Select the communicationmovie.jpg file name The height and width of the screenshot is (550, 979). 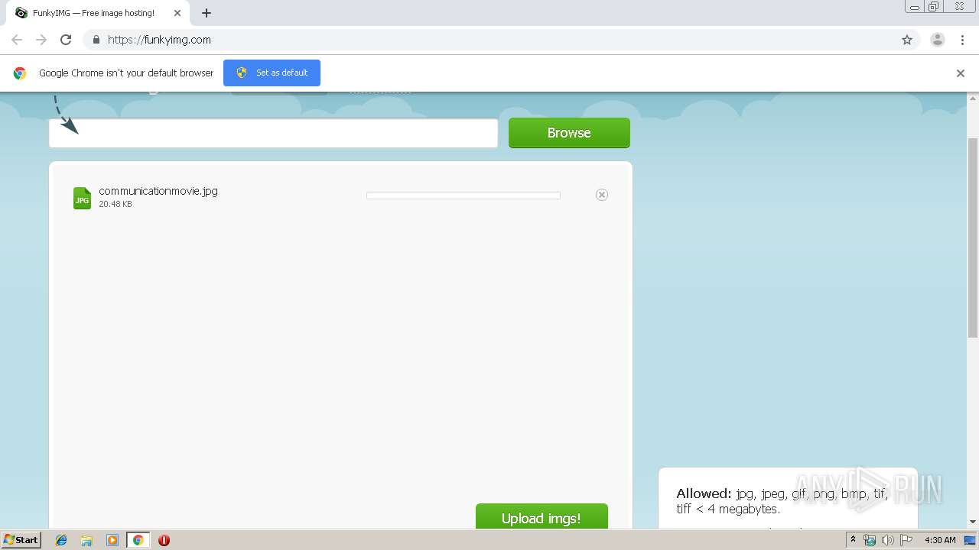[x=158, y=191]
